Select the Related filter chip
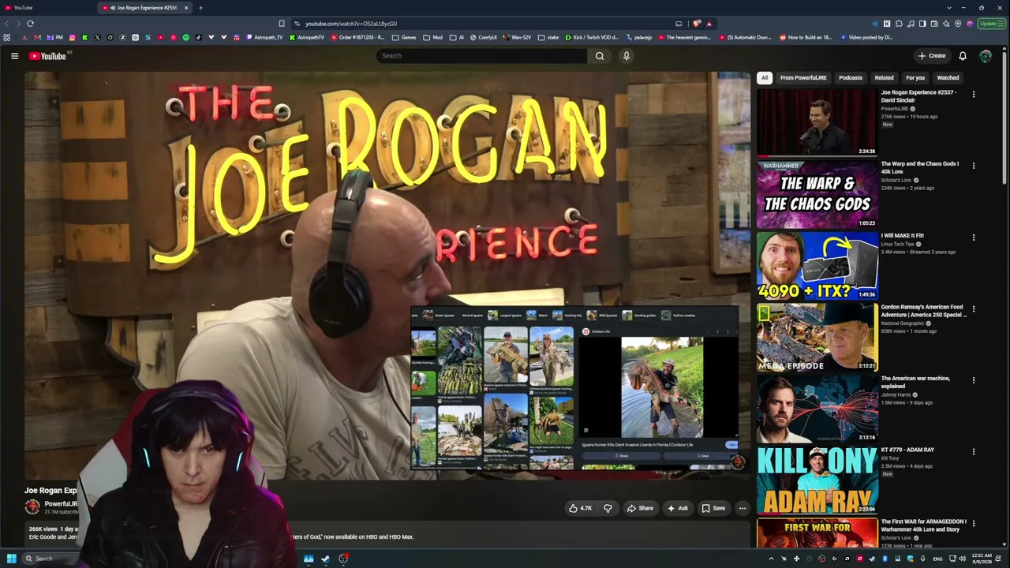This screenshot has height=568, width=1010. (x=884, y=78)
